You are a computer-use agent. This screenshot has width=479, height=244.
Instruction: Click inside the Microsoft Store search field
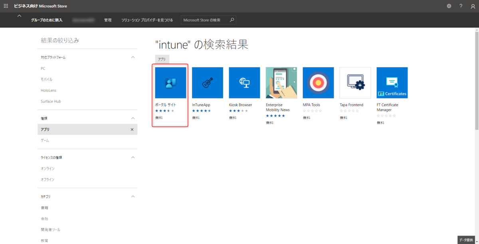tap(204, 20)
